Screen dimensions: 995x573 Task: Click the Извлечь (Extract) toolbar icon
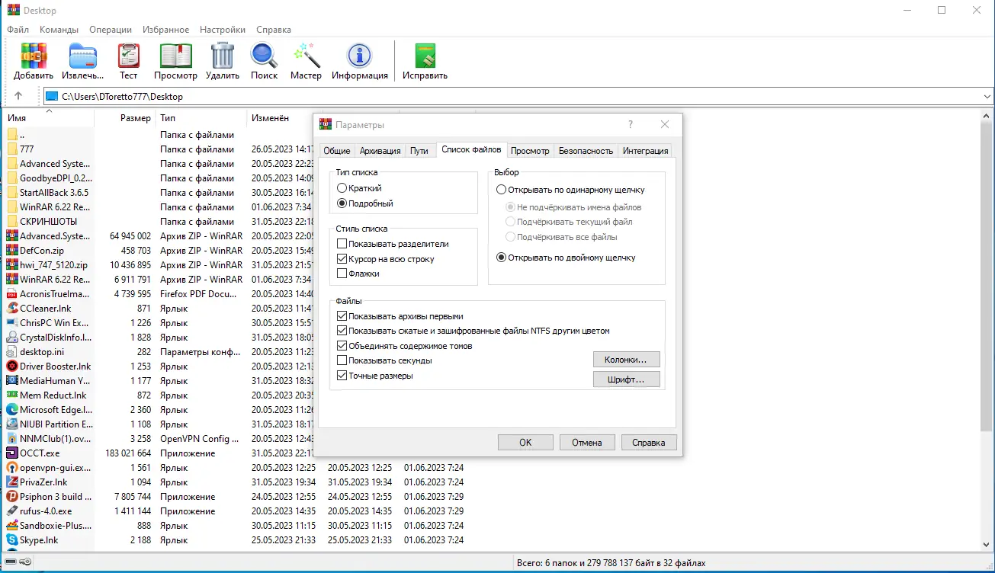pyautogui.click(x=83, y=56)
